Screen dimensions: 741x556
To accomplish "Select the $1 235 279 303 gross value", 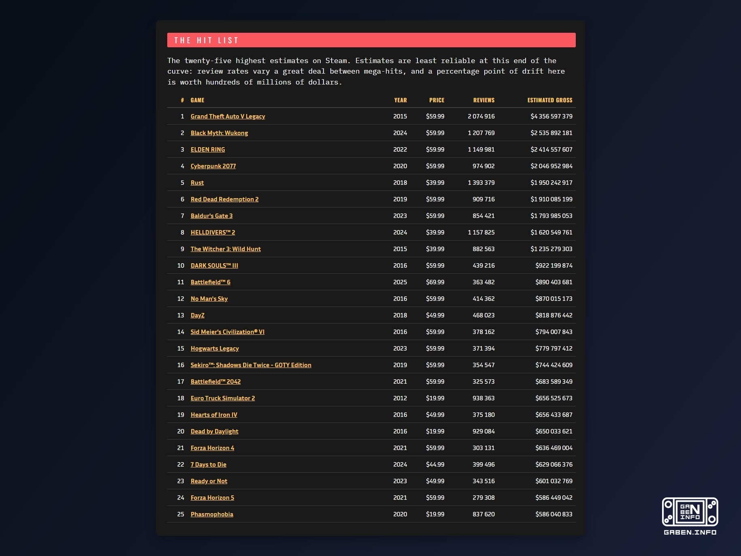I will [551, 249].
